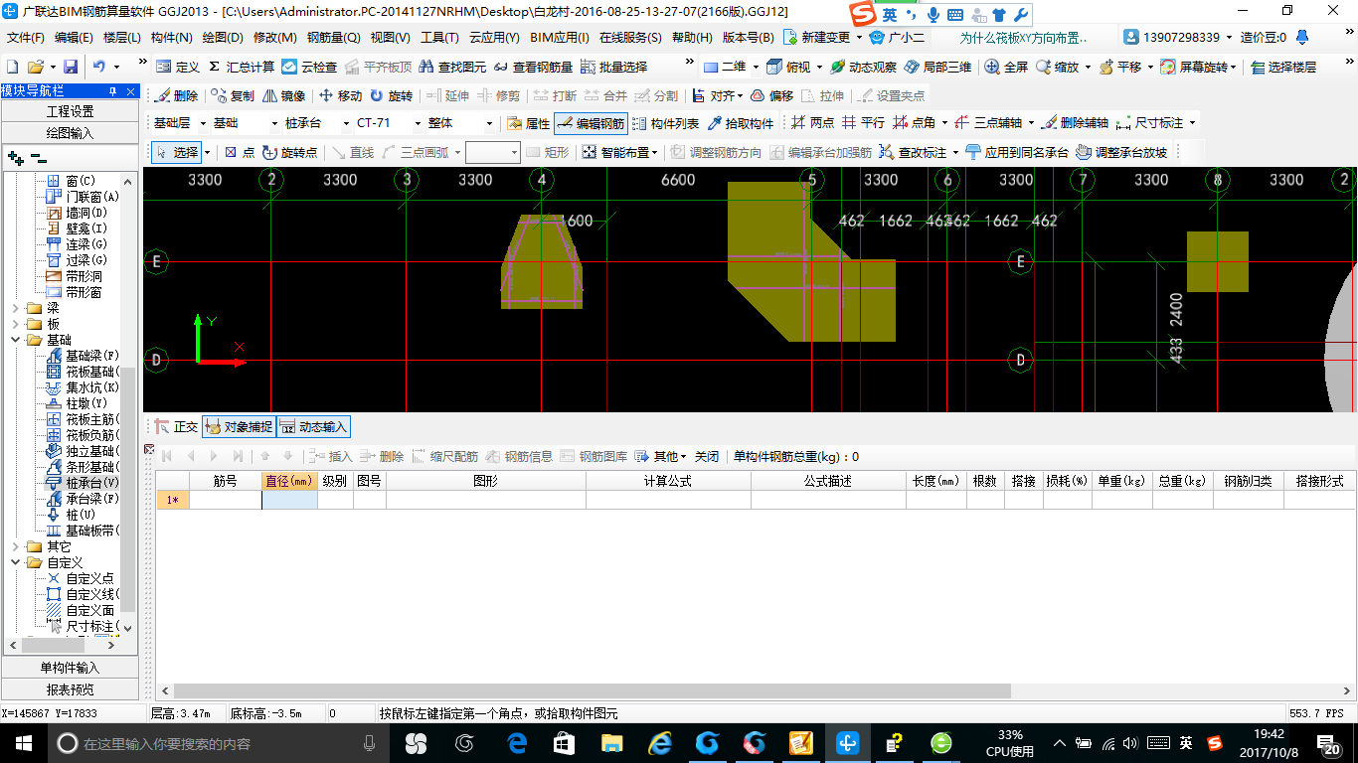Click the 汇总计算 summary calculation tool
The image size is (1358, 763).
point(241,67)
